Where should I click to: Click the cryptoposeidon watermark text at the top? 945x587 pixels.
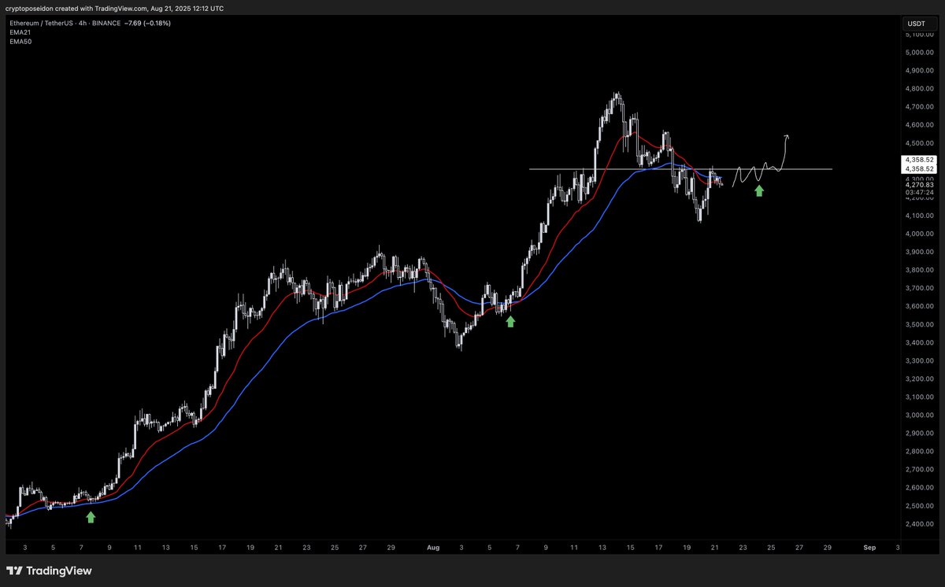pyautogui.click(x=30, y=8)
